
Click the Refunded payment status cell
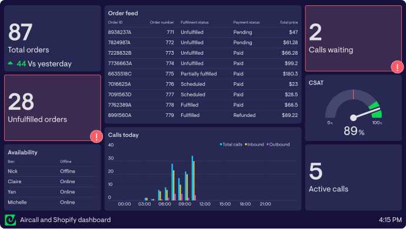tap(244, 115)
